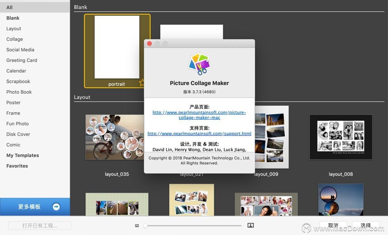Click the small thumbnail size icon
This screenshot has width=388, height=235.
pyautogui.click(x=137, y=226)
